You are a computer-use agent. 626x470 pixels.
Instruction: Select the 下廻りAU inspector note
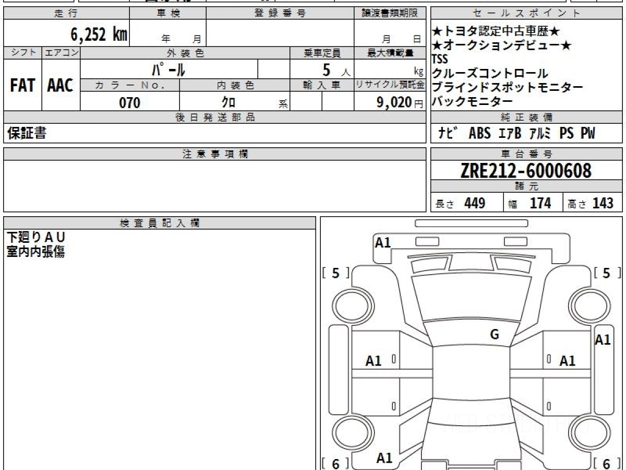pyautogui.click(x=36, y=238)
